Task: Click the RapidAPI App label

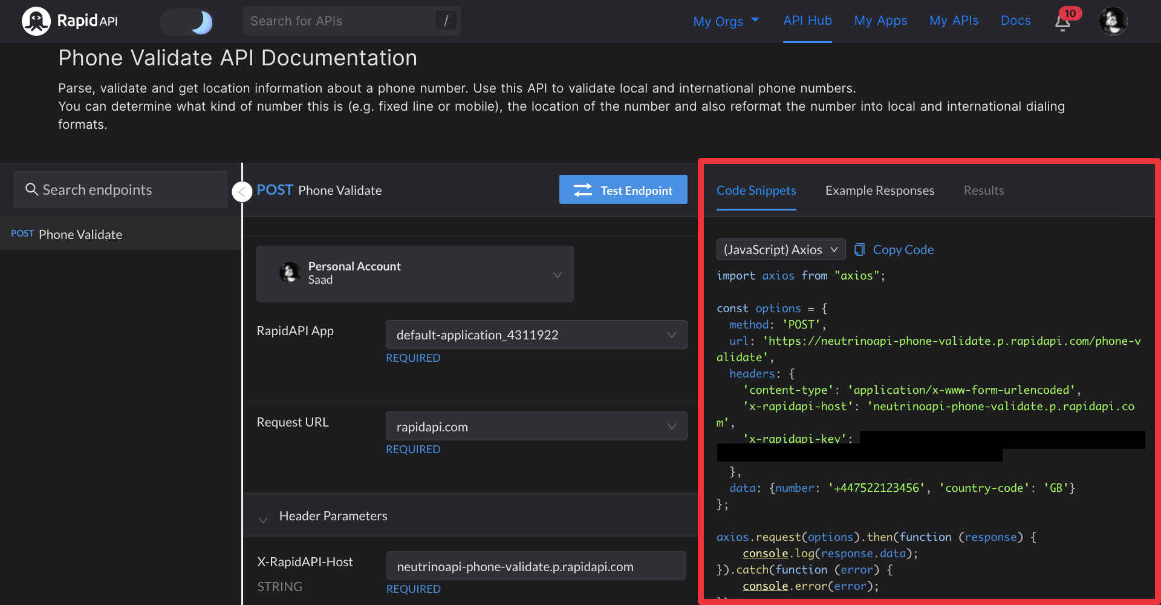Action: coord(295,331)
